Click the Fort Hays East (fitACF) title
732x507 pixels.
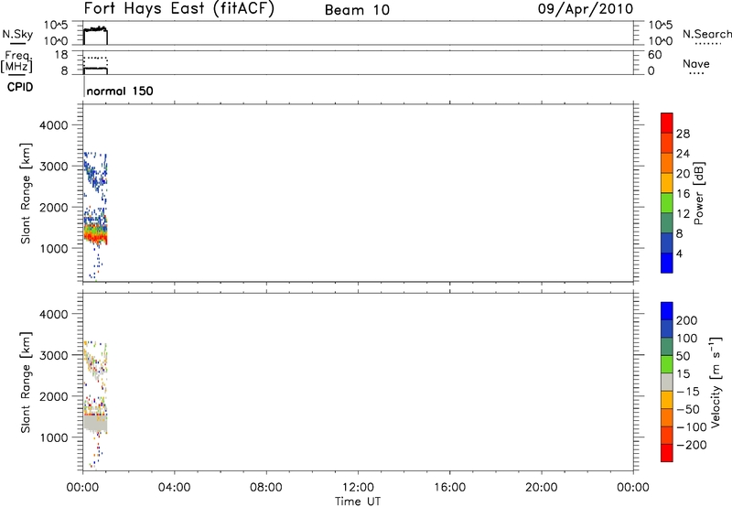pyautogui.click(x=178, y=9)
